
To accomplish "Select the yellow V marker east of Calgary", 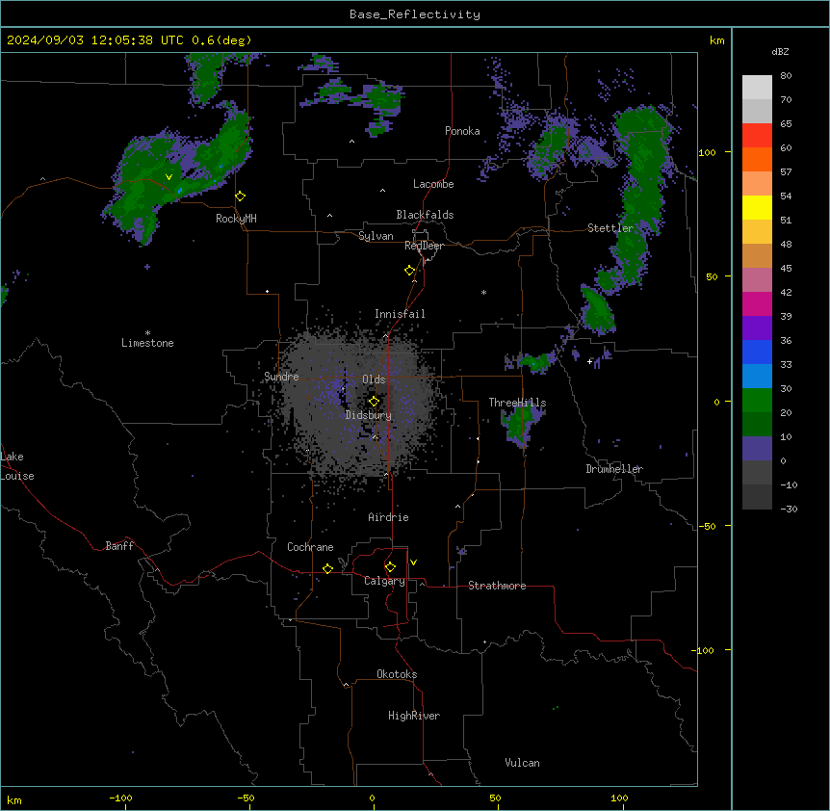I will [413, 562].
